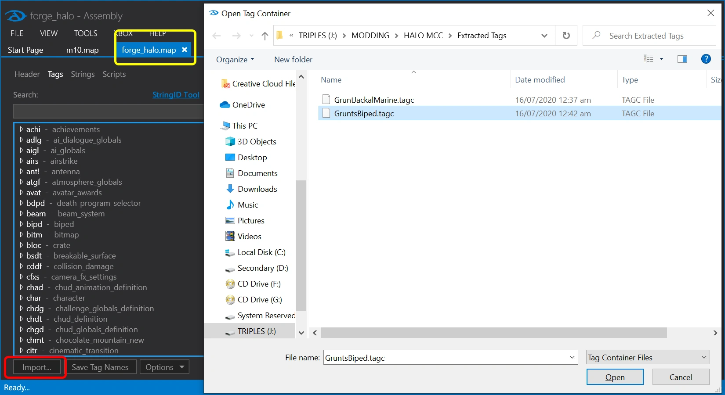Expand the address bar path history
This screenshot has width=725, height=395.
tap(544, 36)
